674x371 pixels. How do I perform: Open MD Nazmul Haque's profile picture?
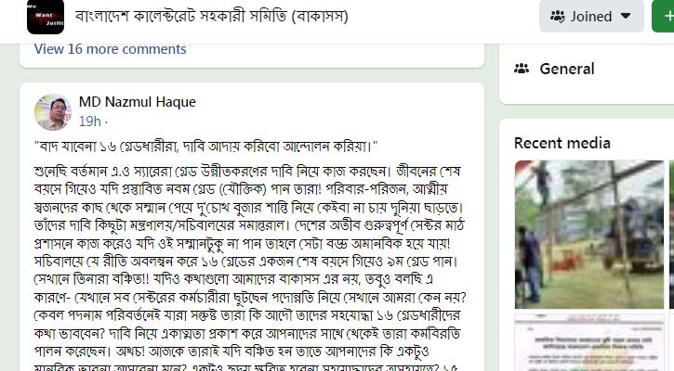[x=53, y=112]
